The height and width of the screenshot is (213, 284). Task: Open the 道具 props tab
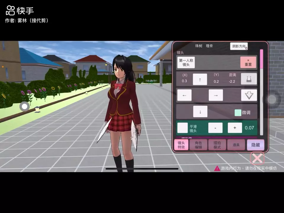[x=236, y=145]
